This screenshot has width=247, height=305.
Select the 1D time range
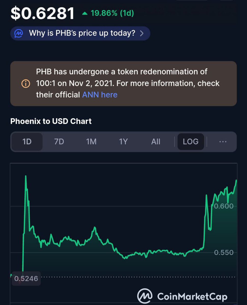(x=27, y=142)
